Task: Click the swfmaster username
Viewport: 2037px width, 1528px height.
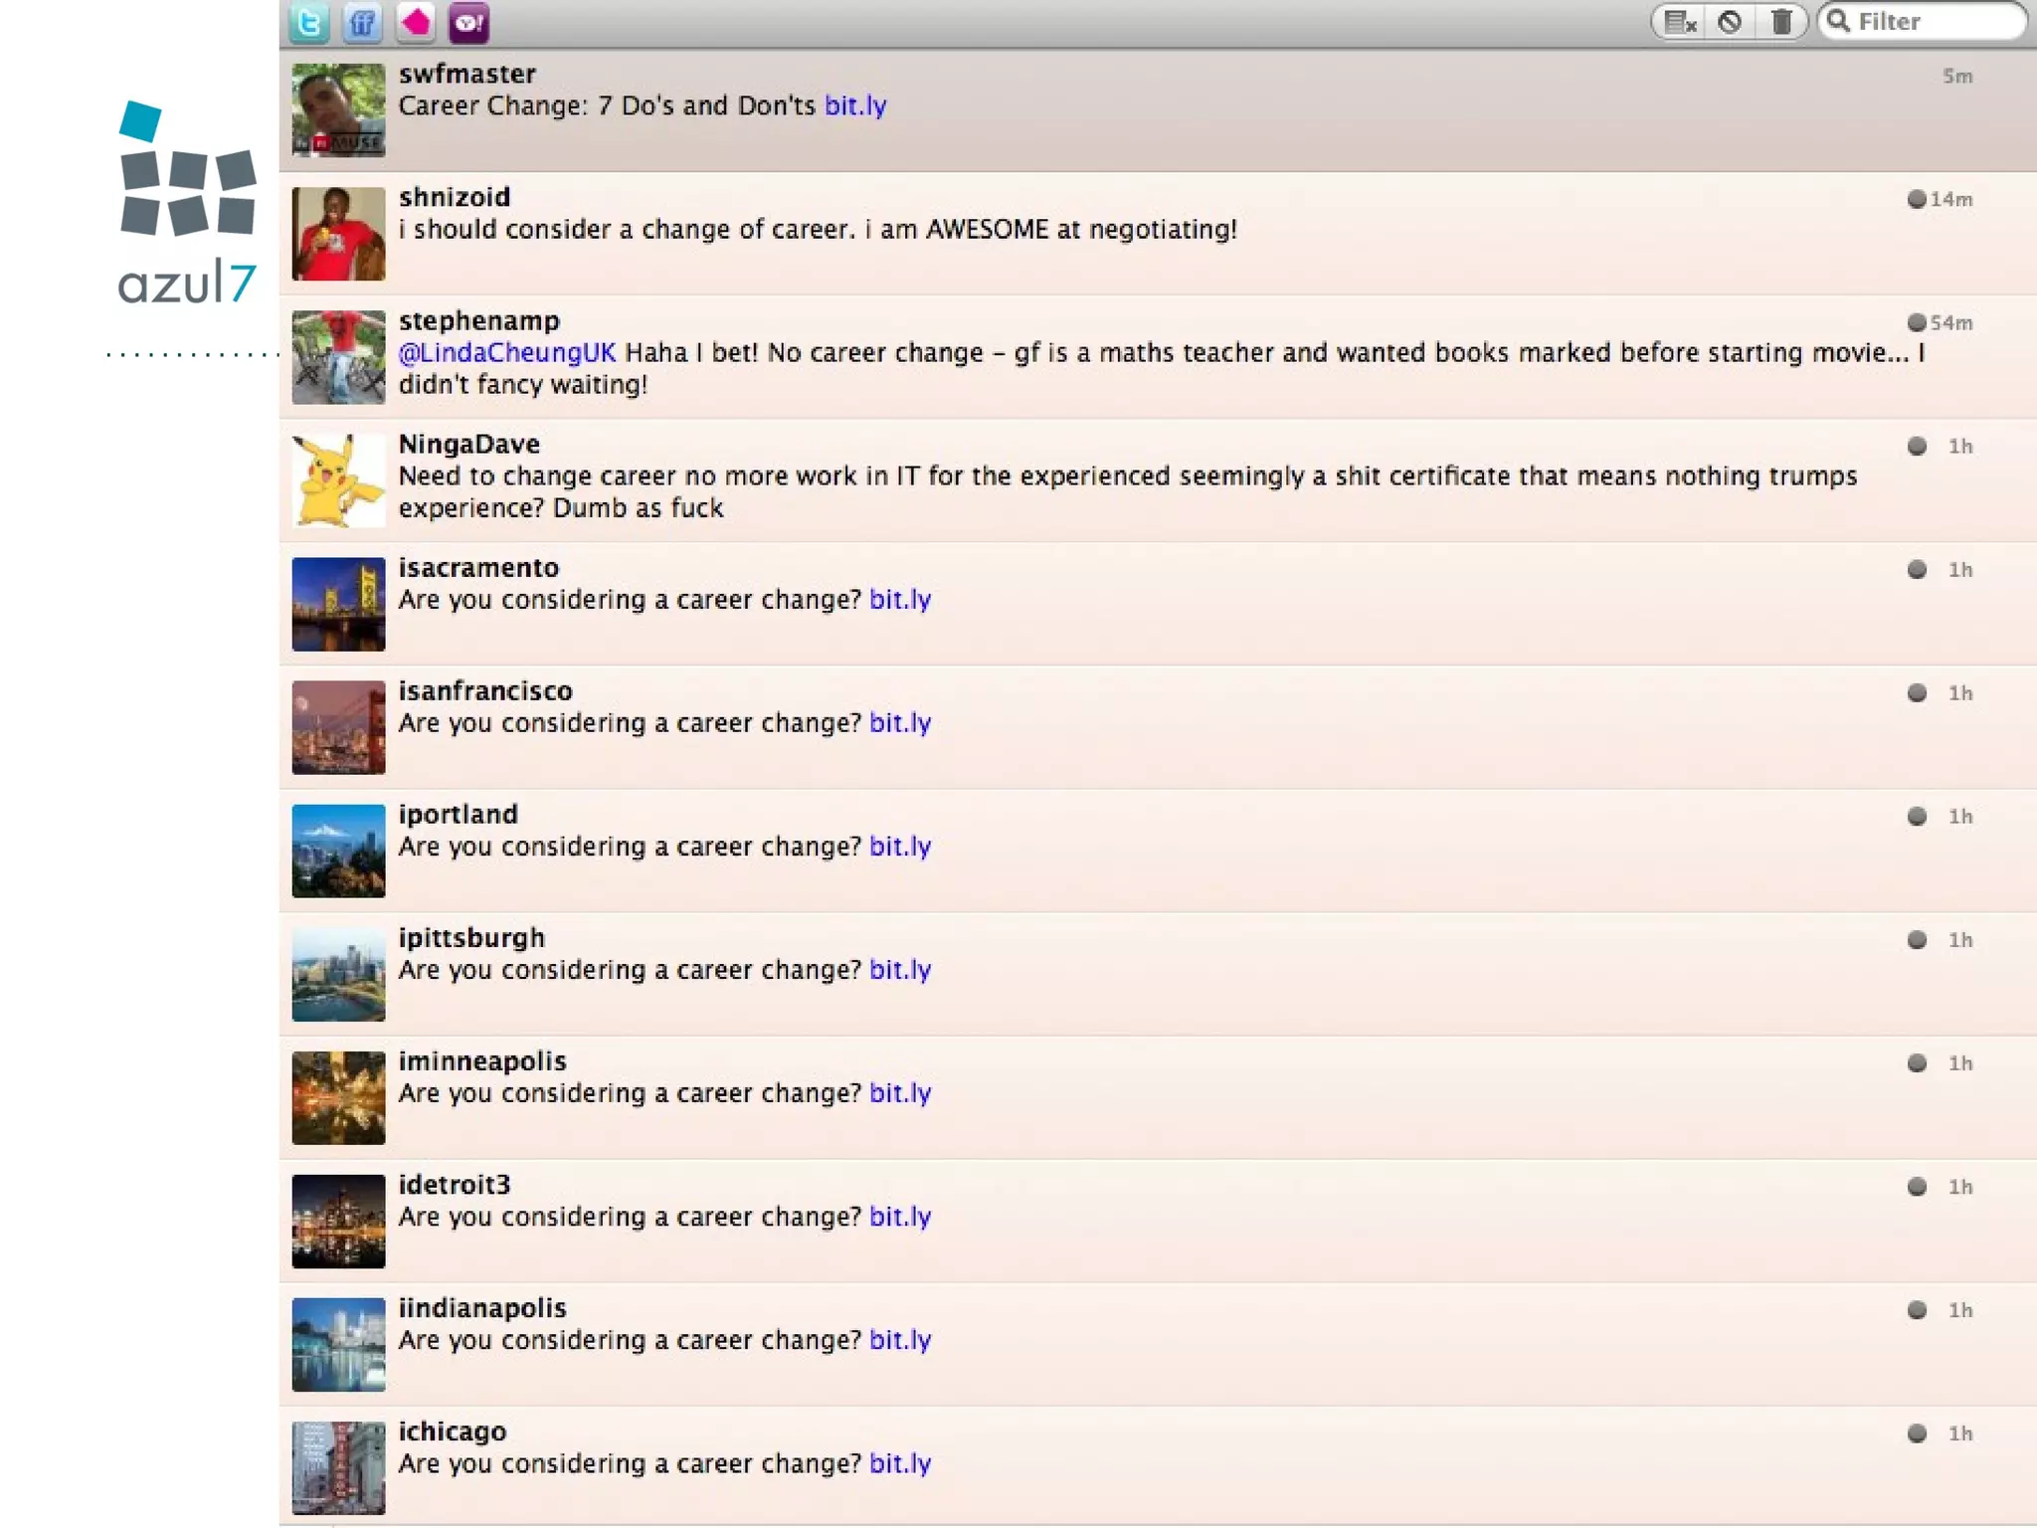Action: (x=467, y=74)
